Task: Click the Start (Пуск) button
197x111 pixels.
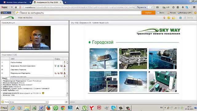Action: coord(4,108)
